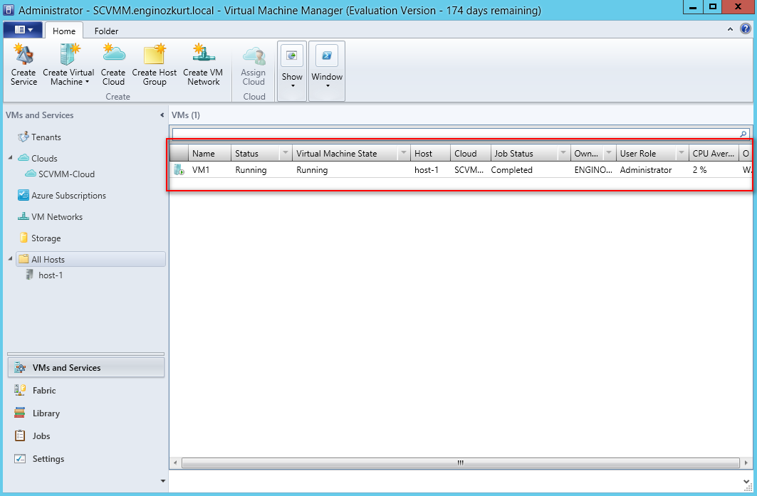
Task: Open Help via the question mark icon
Action: (746, 29)
